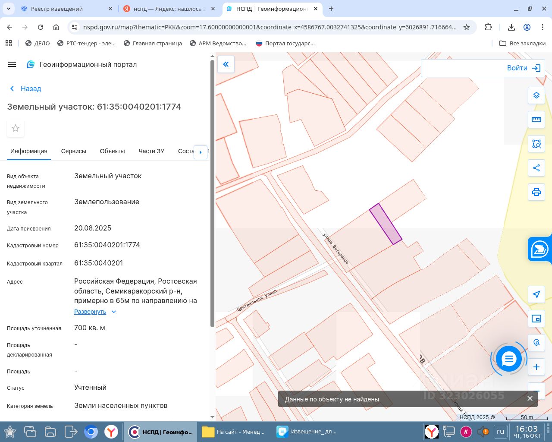
Task: Open the 'Все закладки' bookmarks folder
Action: [x=522, y=43]
